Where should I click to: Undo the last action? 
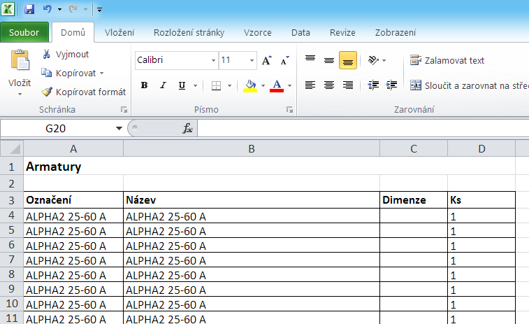tap(47, 9)
